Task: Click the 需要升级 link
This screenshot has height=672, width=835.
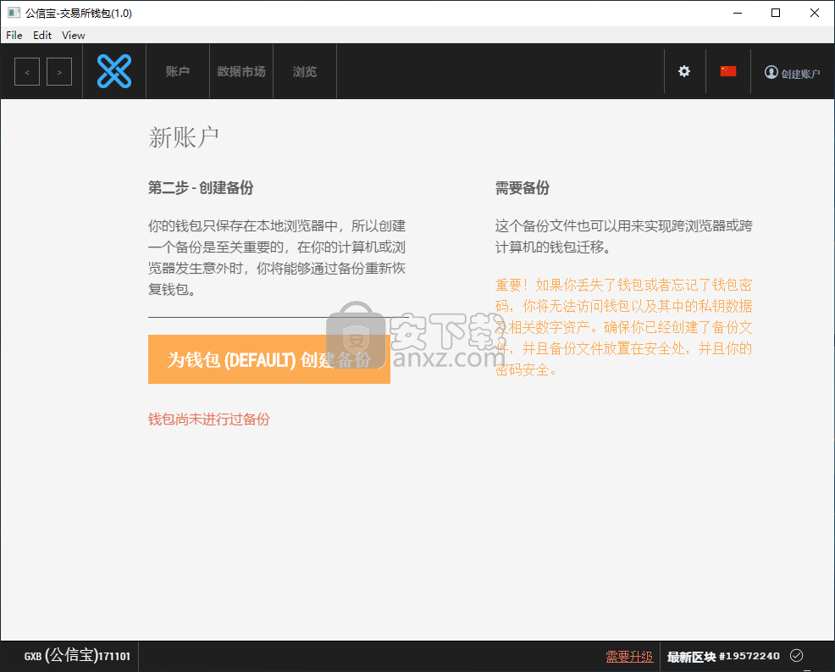Action: (629, 657)
